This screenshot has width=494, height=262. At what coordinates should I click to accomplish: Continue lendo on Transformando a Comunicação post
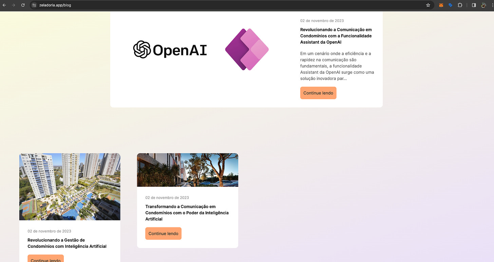(164, 234)
